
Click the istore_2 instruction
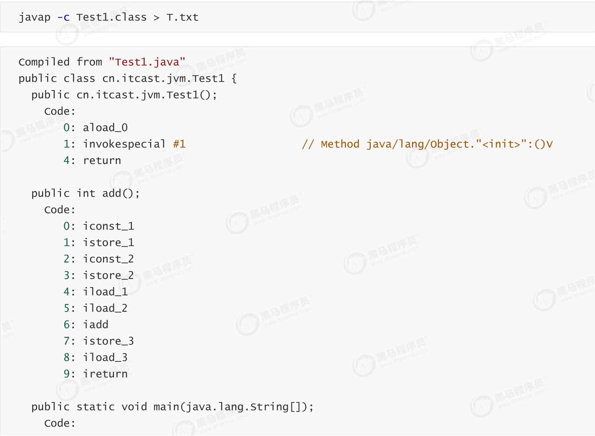108,275
